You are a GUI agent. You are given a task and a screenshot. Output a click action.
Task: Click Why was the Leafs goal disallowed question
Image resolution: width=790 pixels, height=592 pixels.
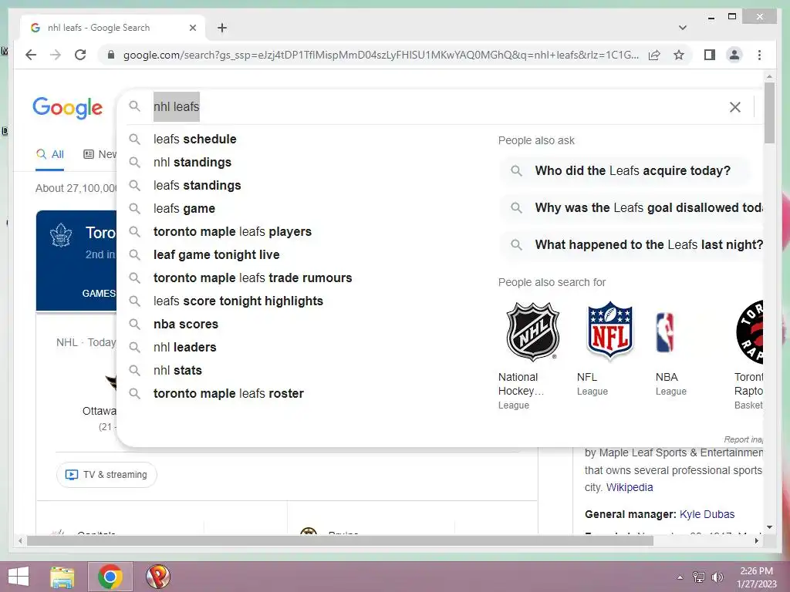click(633, 207)
